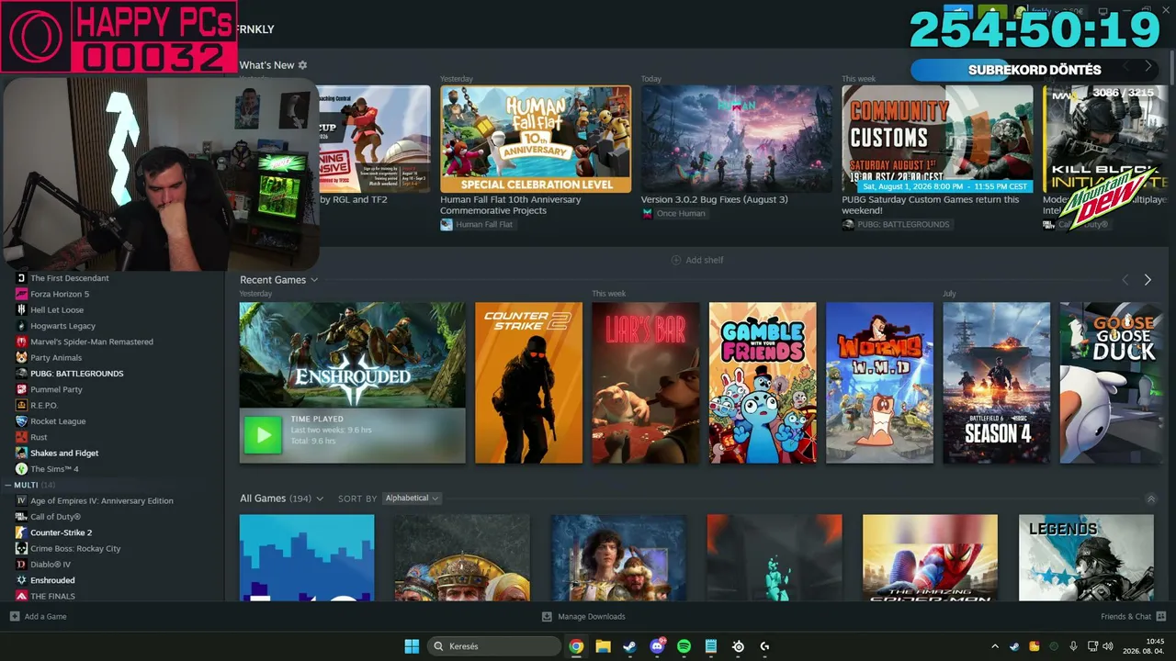1176x661 pixels.
Task: Click The Sims 4 sidebar icon
Action: pos(22,469)
